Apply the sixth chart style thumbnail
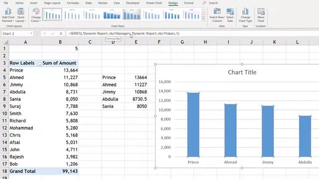 tap(152, 14)
